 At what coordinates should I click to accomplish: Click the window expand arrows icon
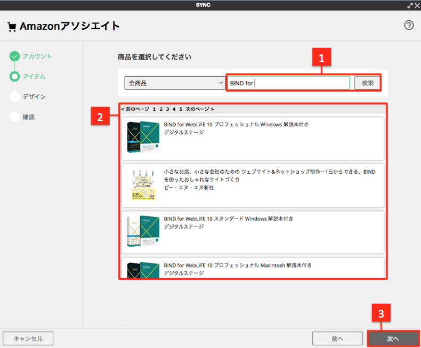click(x=410, y=5)
